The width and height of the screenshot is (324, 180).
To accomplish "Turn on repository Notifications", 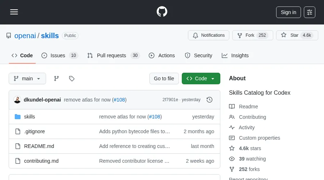I will (x=208, y=35).
